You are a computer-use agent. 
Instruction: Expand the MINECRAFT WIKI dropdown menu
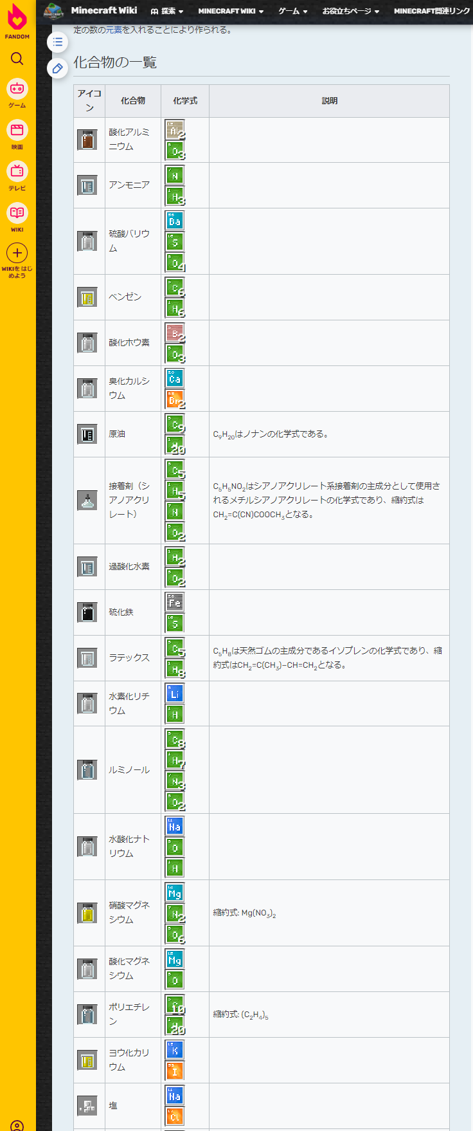(231, 11)
